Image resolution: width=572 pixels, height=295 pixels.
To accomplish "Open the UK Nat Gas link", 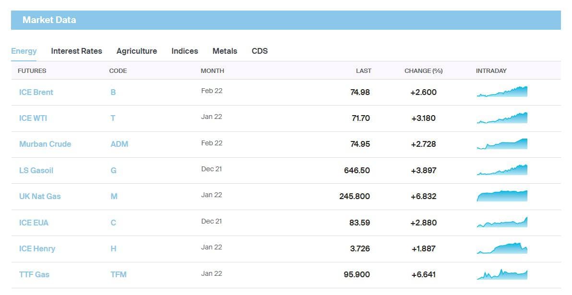I will click(x=40, y=196).
